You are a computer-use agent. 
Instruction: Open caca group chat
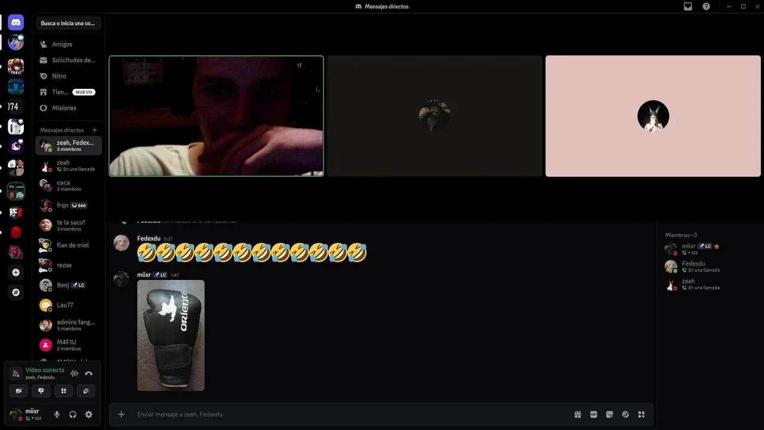(x=68, y=186)
